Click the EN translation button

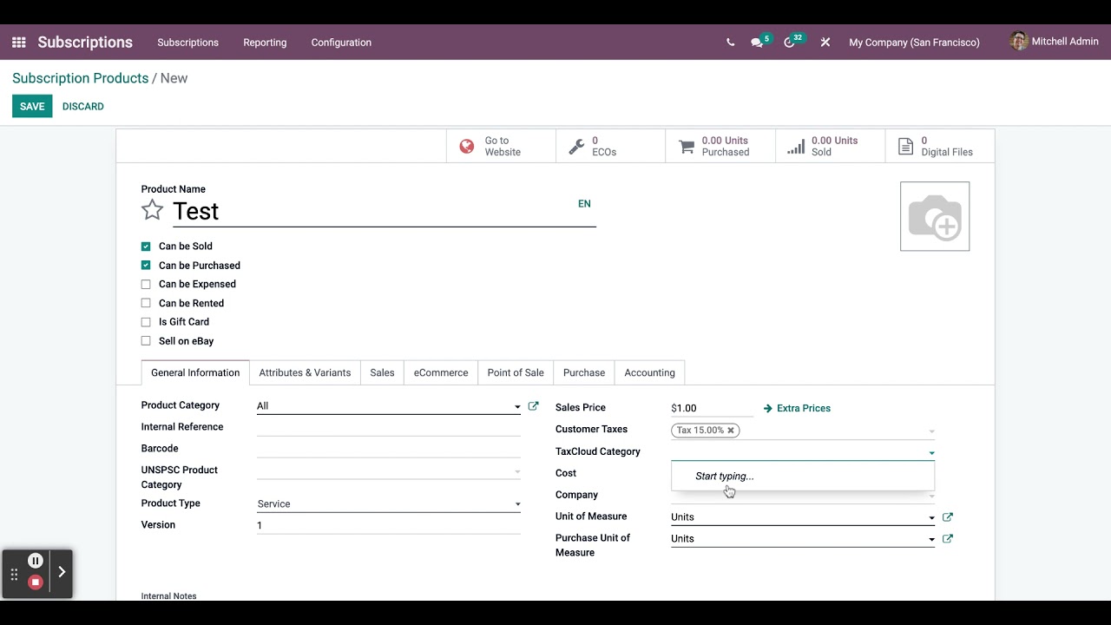click(584, 204)
